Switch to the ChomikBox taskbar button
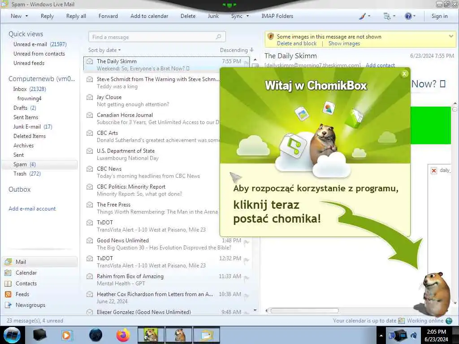Image resolution: width=459 pixels, height=344 pixels. click(151, 335)
